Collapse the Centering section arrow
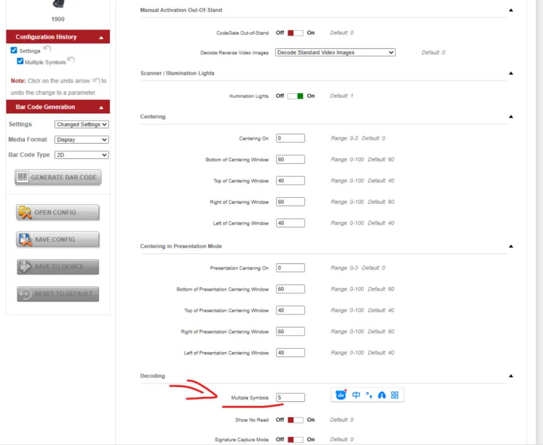The width and height of the screenshot is (543, 445). (x=510, y=116)
